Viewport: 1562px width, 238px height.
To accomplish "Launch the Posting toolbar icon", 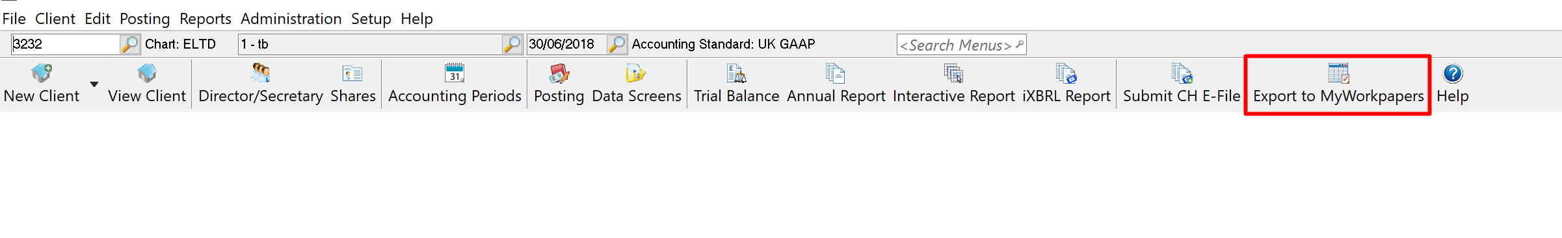I will pos(559,73).
